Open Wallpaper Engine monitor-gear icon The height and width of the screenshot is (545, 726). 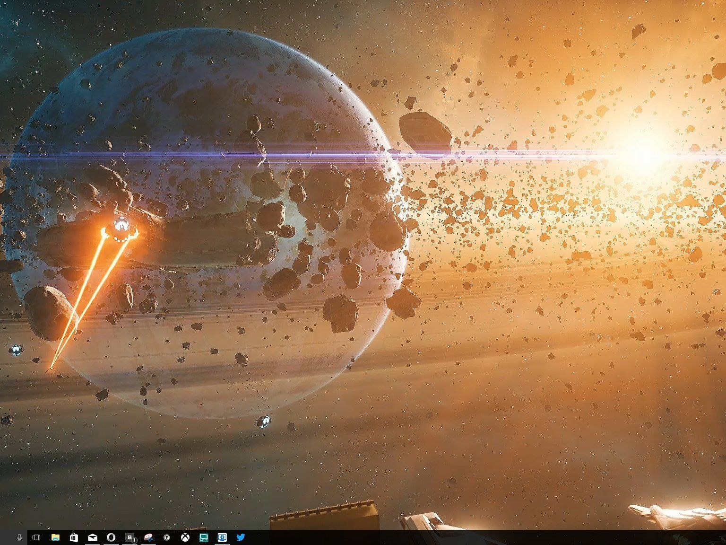coord(222,537)
